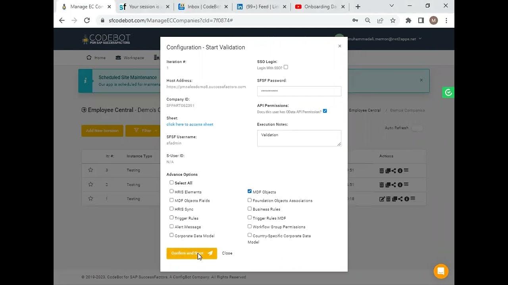508x285 pixels.
Task: Copy iteration 3 with duplicate icon
Action: click(388, 171)
